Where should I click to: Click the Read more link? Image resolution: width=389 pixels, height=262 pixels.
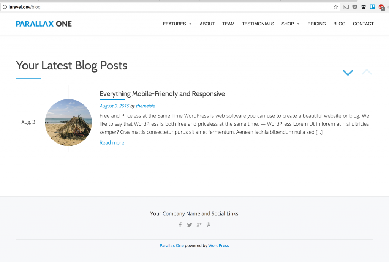(112, 143)
